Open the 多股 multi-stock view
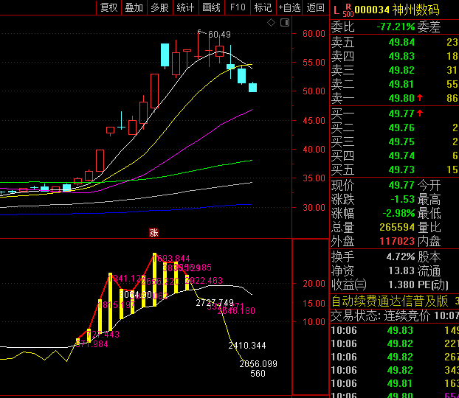Screen dimensions: 459x398 coord(159,7)
